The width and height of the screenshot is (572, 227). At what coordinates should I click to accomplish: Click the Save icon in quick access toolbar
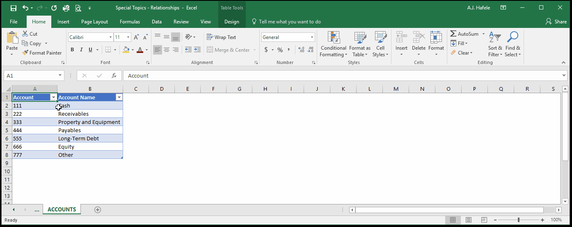(13, 8)
